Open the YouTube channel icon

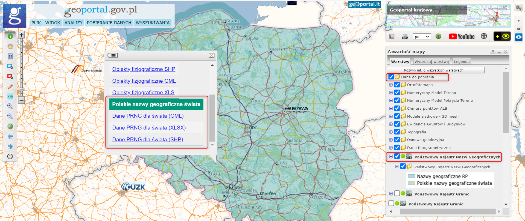462,37
